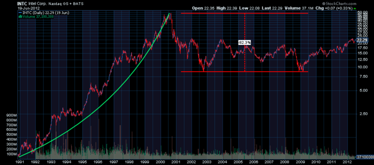Click the green up-arrow change indicator
This screenshot has height=165, width=374.
[x=355, y=8]
